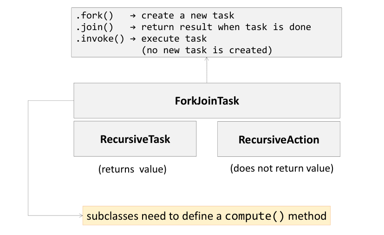Click the "execute task" description
Image resolution: width=384 pixels, height=235 pixels.
174,38
